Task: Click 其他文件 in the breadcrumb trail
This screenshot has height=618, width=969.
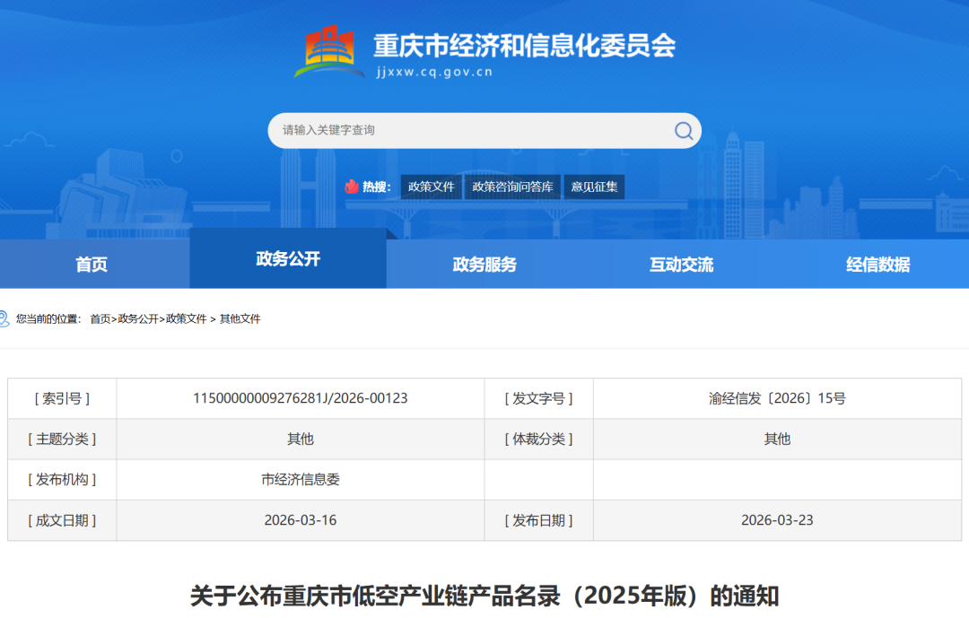Action: [x=240, y=319]
